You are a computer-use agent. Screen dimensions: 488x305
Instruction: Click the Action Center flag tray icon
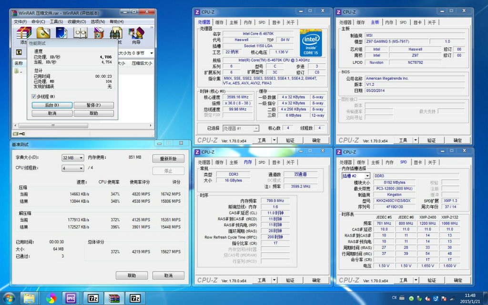[444, 298]
